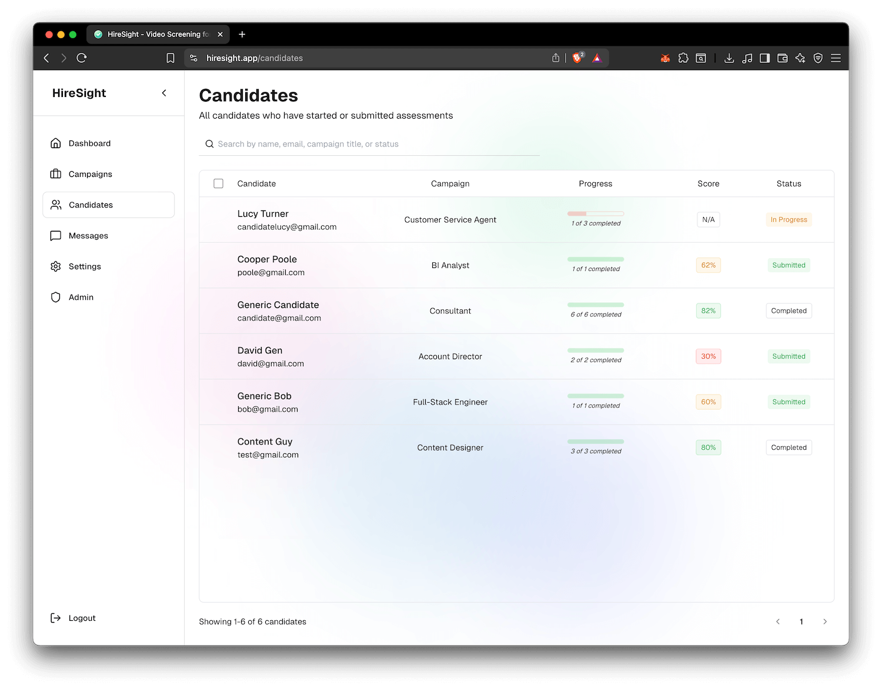Click the 82% score badge for Generic Candidate
Screen dimensions: 882x689
(708, 311)
